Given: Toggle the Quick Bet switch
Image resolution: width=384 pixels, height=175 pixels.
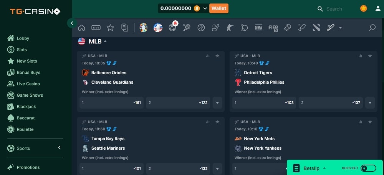Looking at the screenshot, I should [x=368, y=168].
